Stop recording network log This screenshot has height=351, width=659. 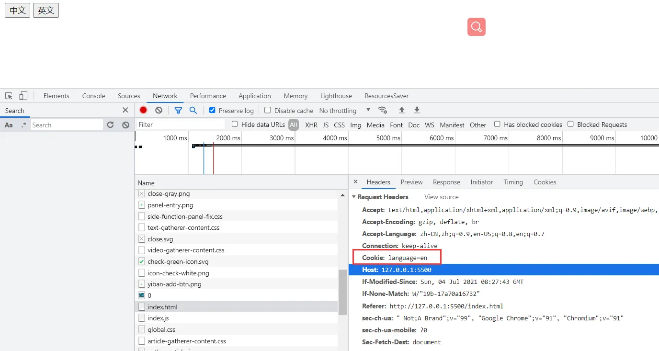[x=143, y=110]
